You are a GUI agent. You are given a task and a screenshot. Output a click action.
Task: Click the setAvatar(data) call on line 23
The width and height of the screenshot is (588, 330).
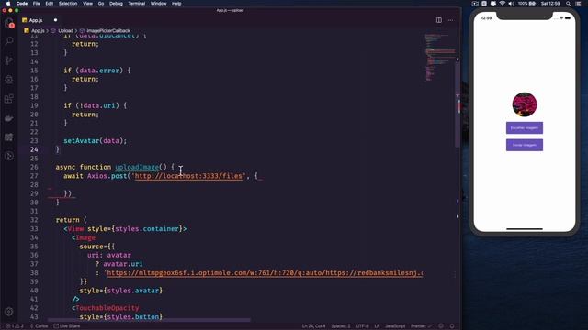pos(96,141)
